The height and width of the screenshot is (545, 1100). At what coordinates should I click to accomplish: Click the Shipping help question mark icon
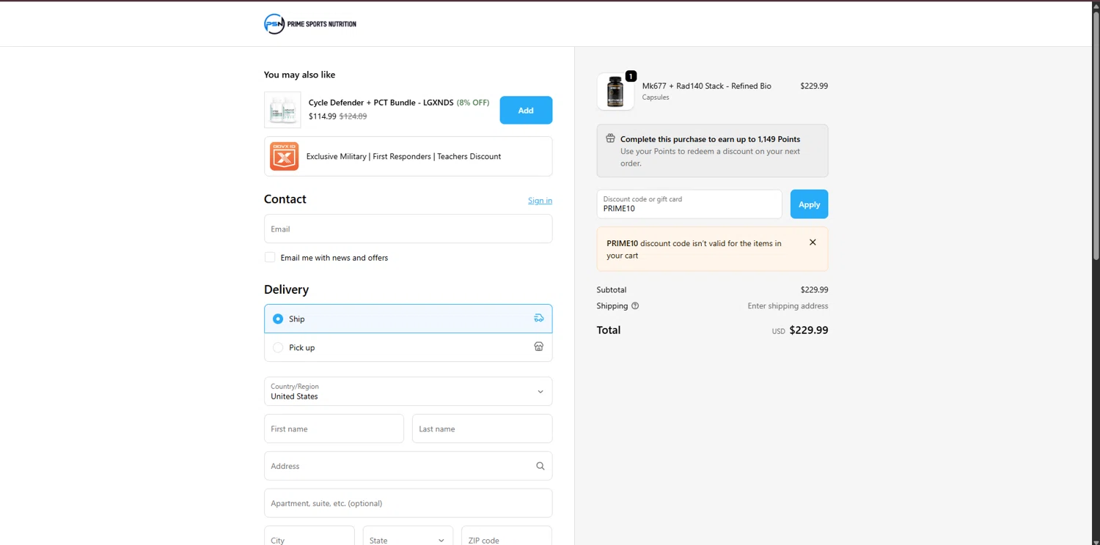coord(635,305)
